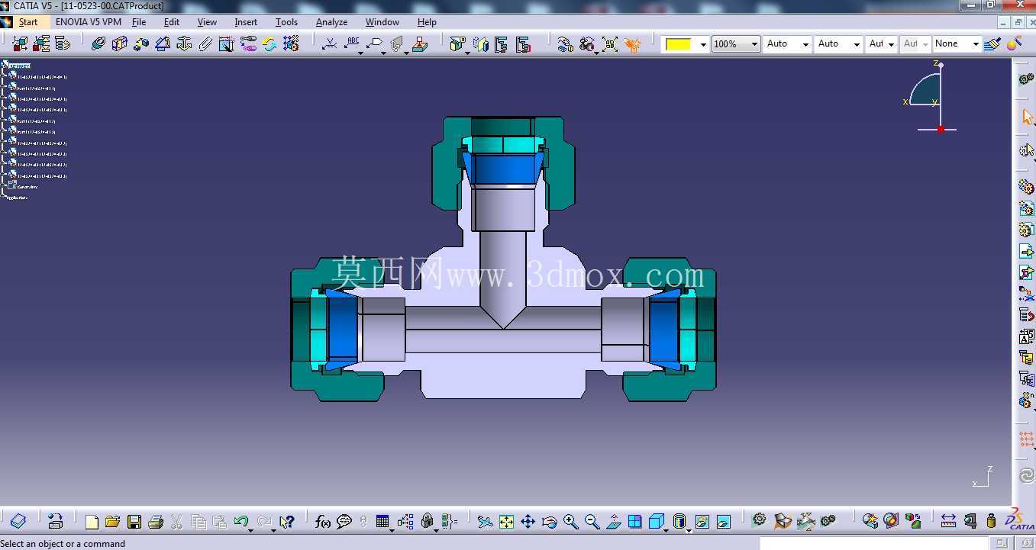Open the ENOVIA V5 VPM menu
This screenshot has height=550, width=1036.
click(x=89, y=22)
